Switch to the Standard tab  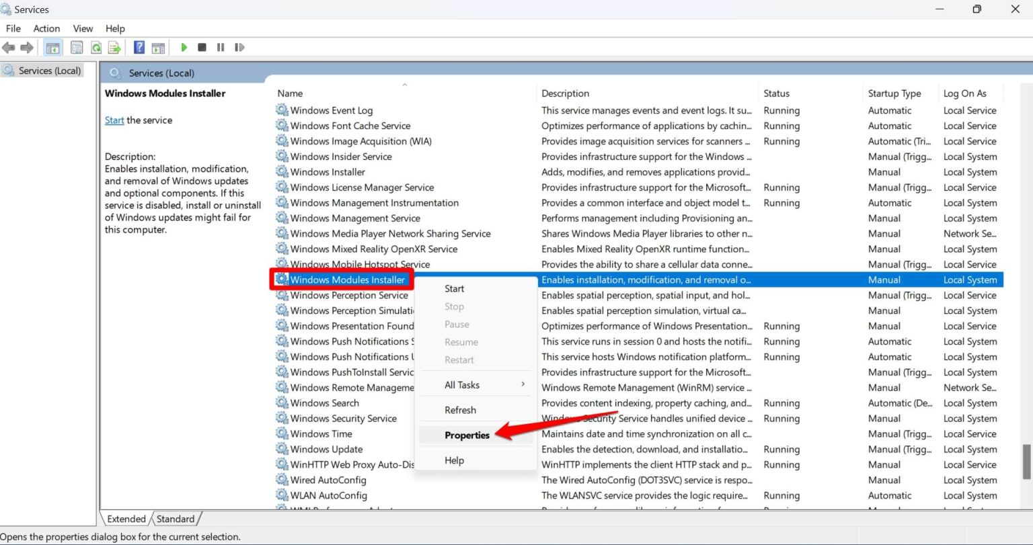tap(175, 518)
